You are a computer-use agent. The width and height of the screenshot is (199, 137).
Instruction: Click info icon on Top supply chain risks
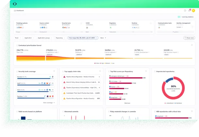100,71
